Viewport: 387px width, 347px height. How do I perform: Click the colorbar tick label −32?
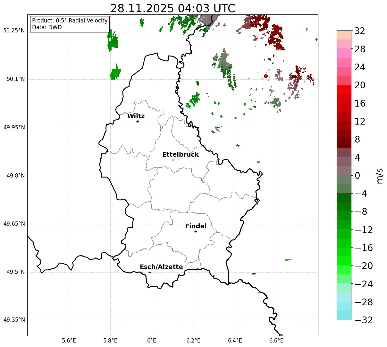point(364,320)
